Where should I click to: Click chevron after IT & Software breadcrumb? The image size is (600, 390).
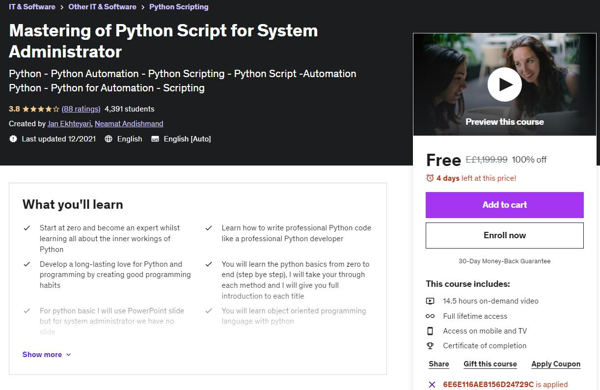pos(61,7)
